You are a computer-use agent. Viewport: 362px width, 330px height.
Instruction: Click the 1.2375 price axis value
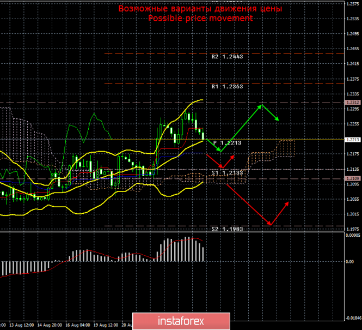pos(353,79)
